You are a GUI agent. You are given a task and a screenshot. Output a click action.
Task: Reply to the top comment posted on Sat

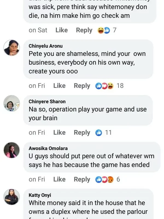(x=84, y=30)
